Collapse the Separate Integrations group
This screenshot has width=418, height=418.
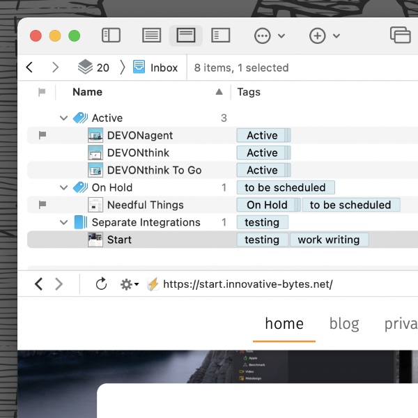pyautogui.click(x=63, y=222)
